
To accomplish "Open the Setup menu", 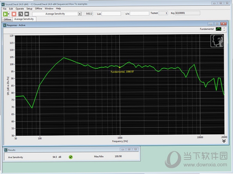I will pyautogui.click(x=29, y=9).
